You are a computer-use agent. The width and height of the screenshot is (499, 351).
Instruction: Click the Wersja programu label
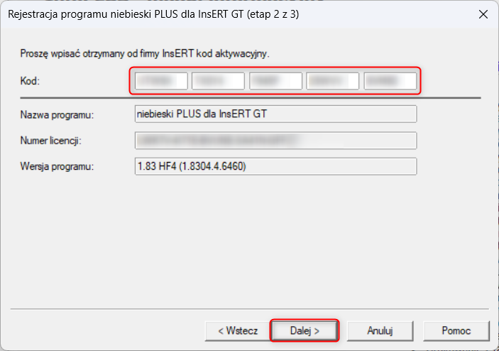tap(57, 166)
